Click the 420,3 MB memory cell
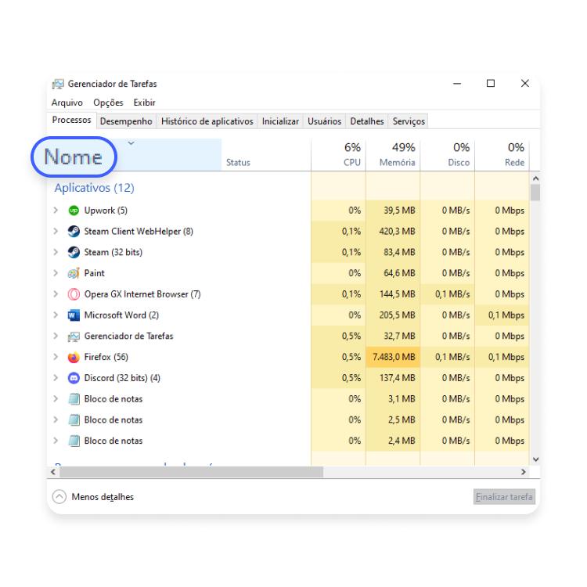Screen dimensions: 587x587 393,232
